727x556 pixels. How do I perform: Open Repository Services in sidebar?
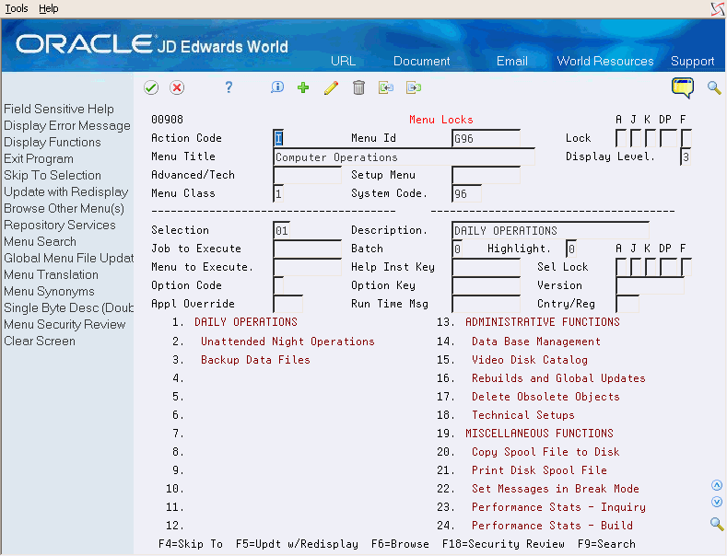point(60,226)
